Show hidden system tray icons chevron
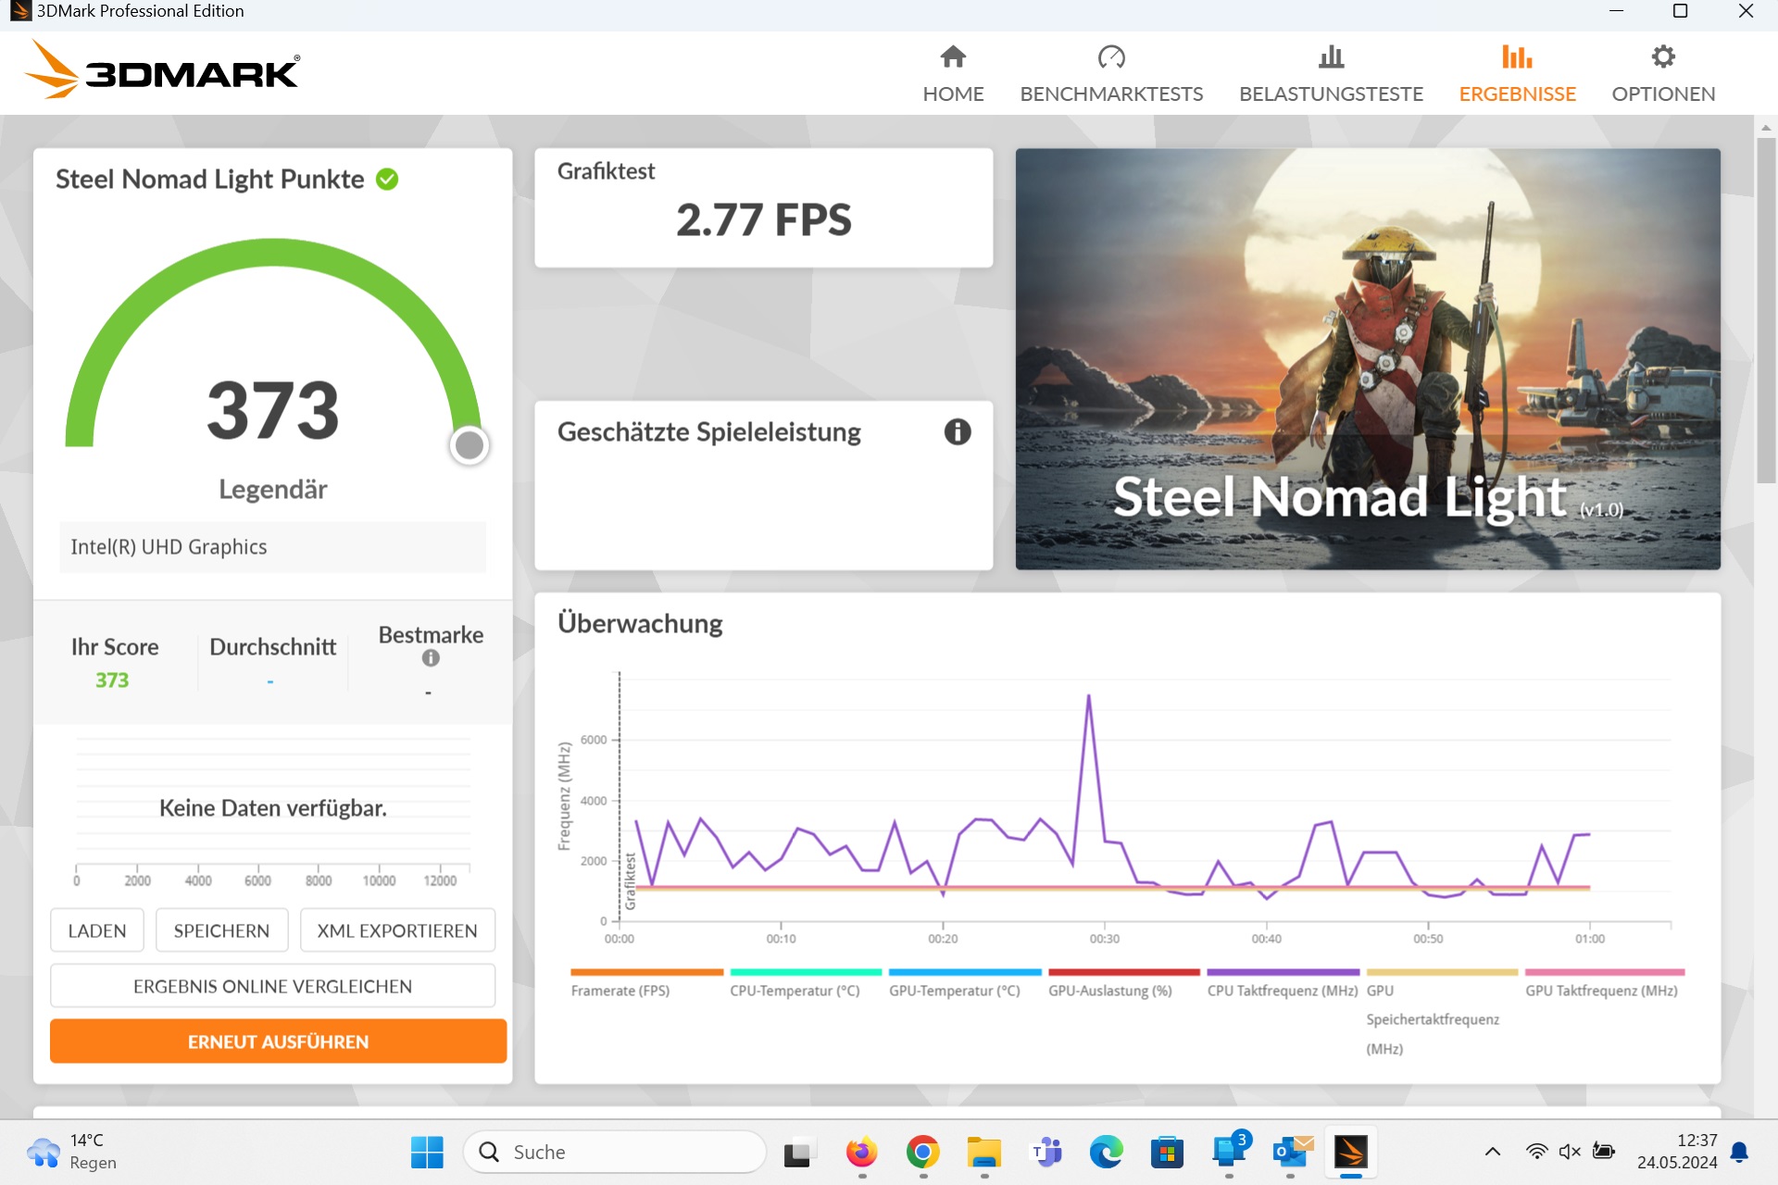1778x1185 pixels. 1492,1152
